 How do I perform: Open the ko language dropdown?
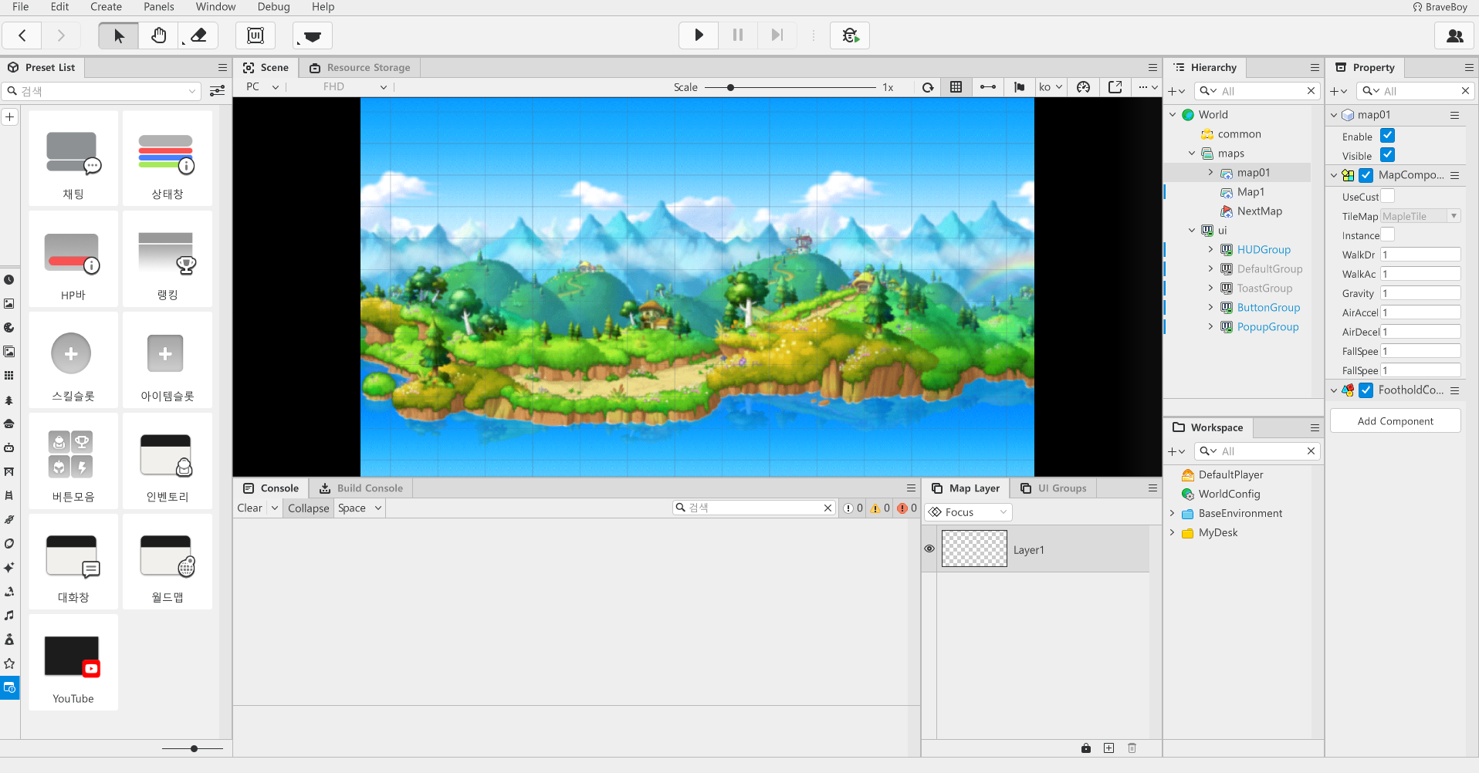tap(1051, 87)
